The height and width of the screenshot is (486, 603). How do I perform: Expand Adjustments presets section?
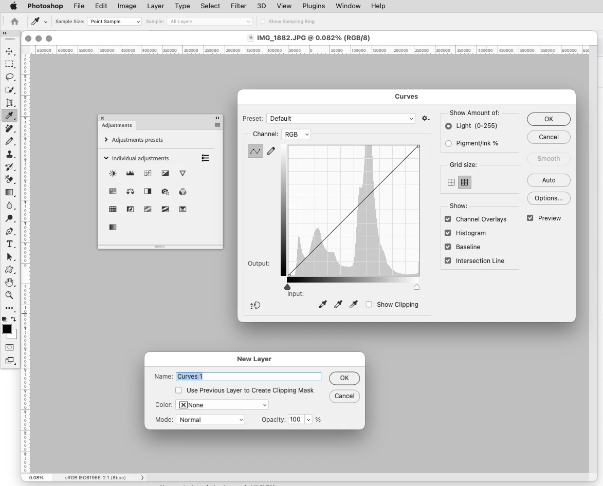[x=106, y=139]
